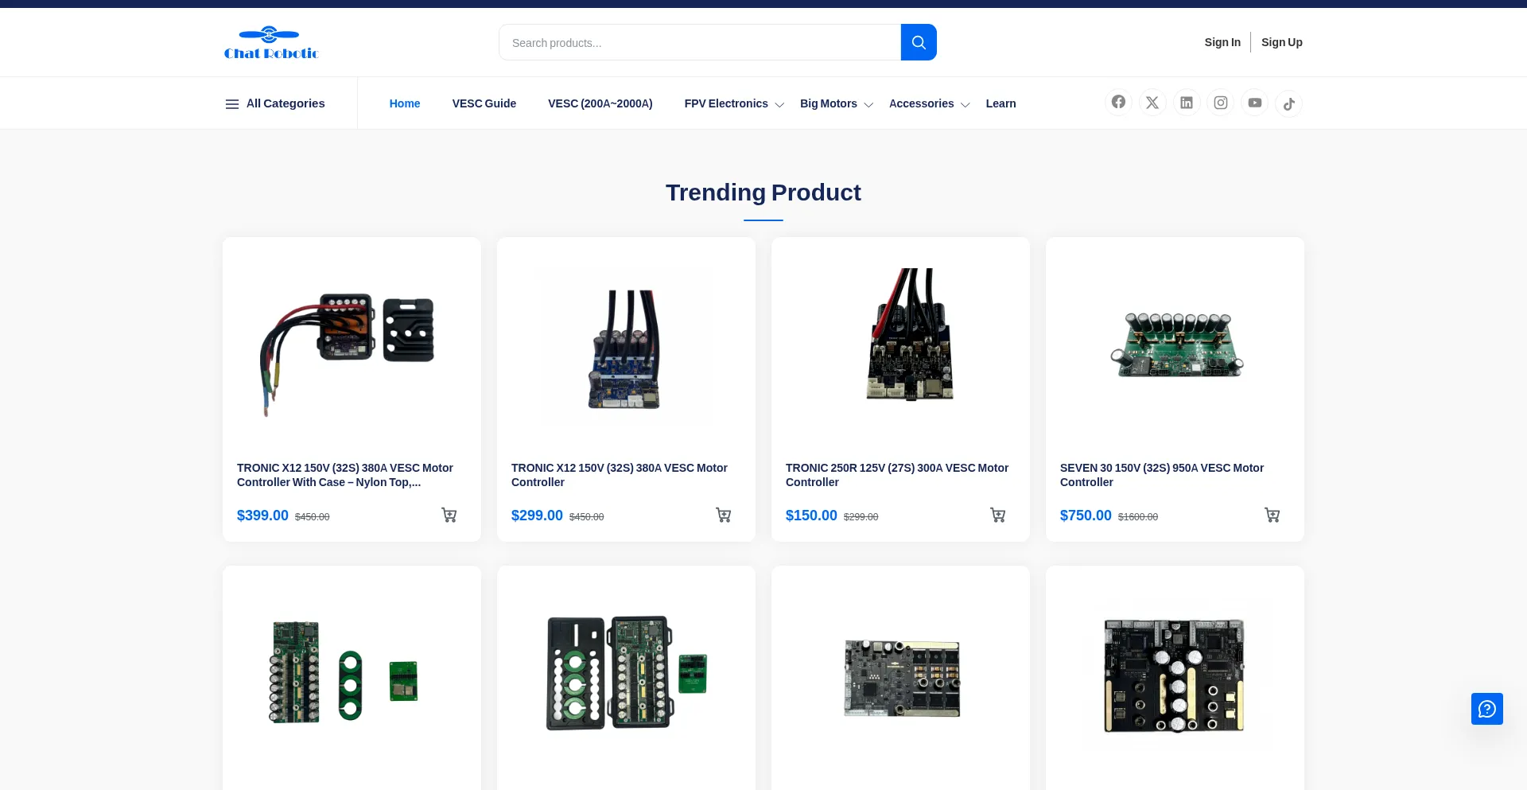
Task: Click the Sign In link
Action: [1222, 42]
